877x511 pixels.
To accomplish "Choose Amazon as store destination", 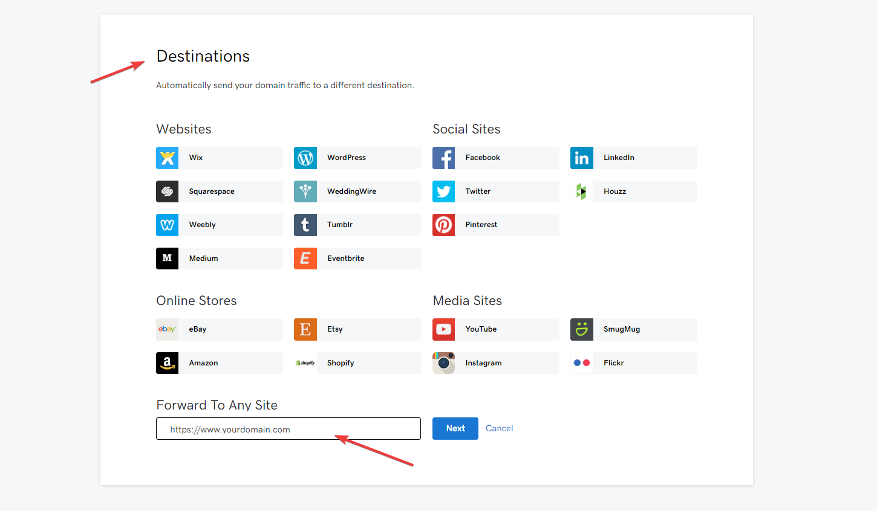I will [220, 363].
